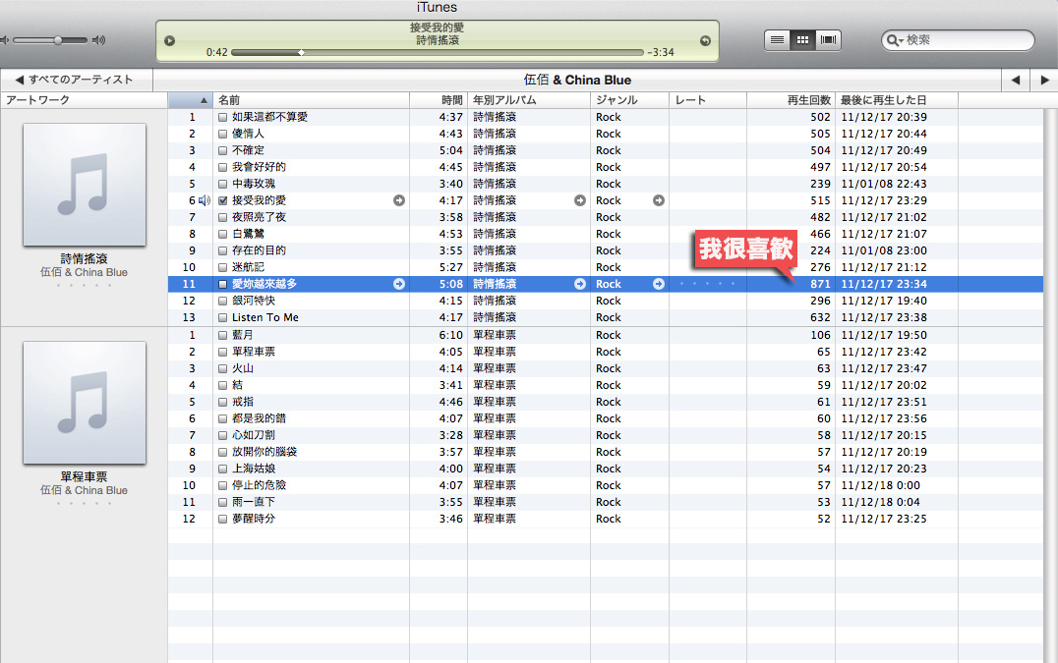Click the album arrow in 接受我的愛 row
This screenshot has height=663, width=1058.
[x=580, y=200]
